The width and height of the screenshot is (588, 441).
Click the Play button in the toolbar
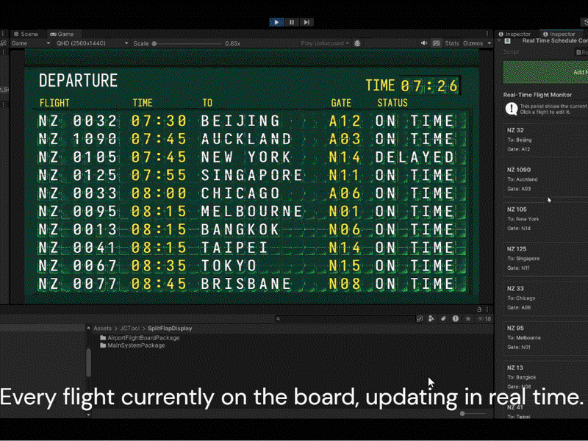(x=276, y=22)
